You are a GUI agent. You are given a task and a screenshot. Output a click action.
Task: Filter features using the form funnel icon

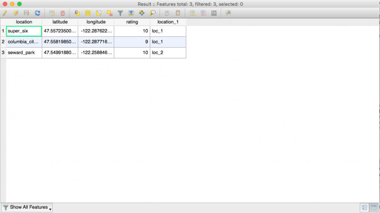point(120,13)
